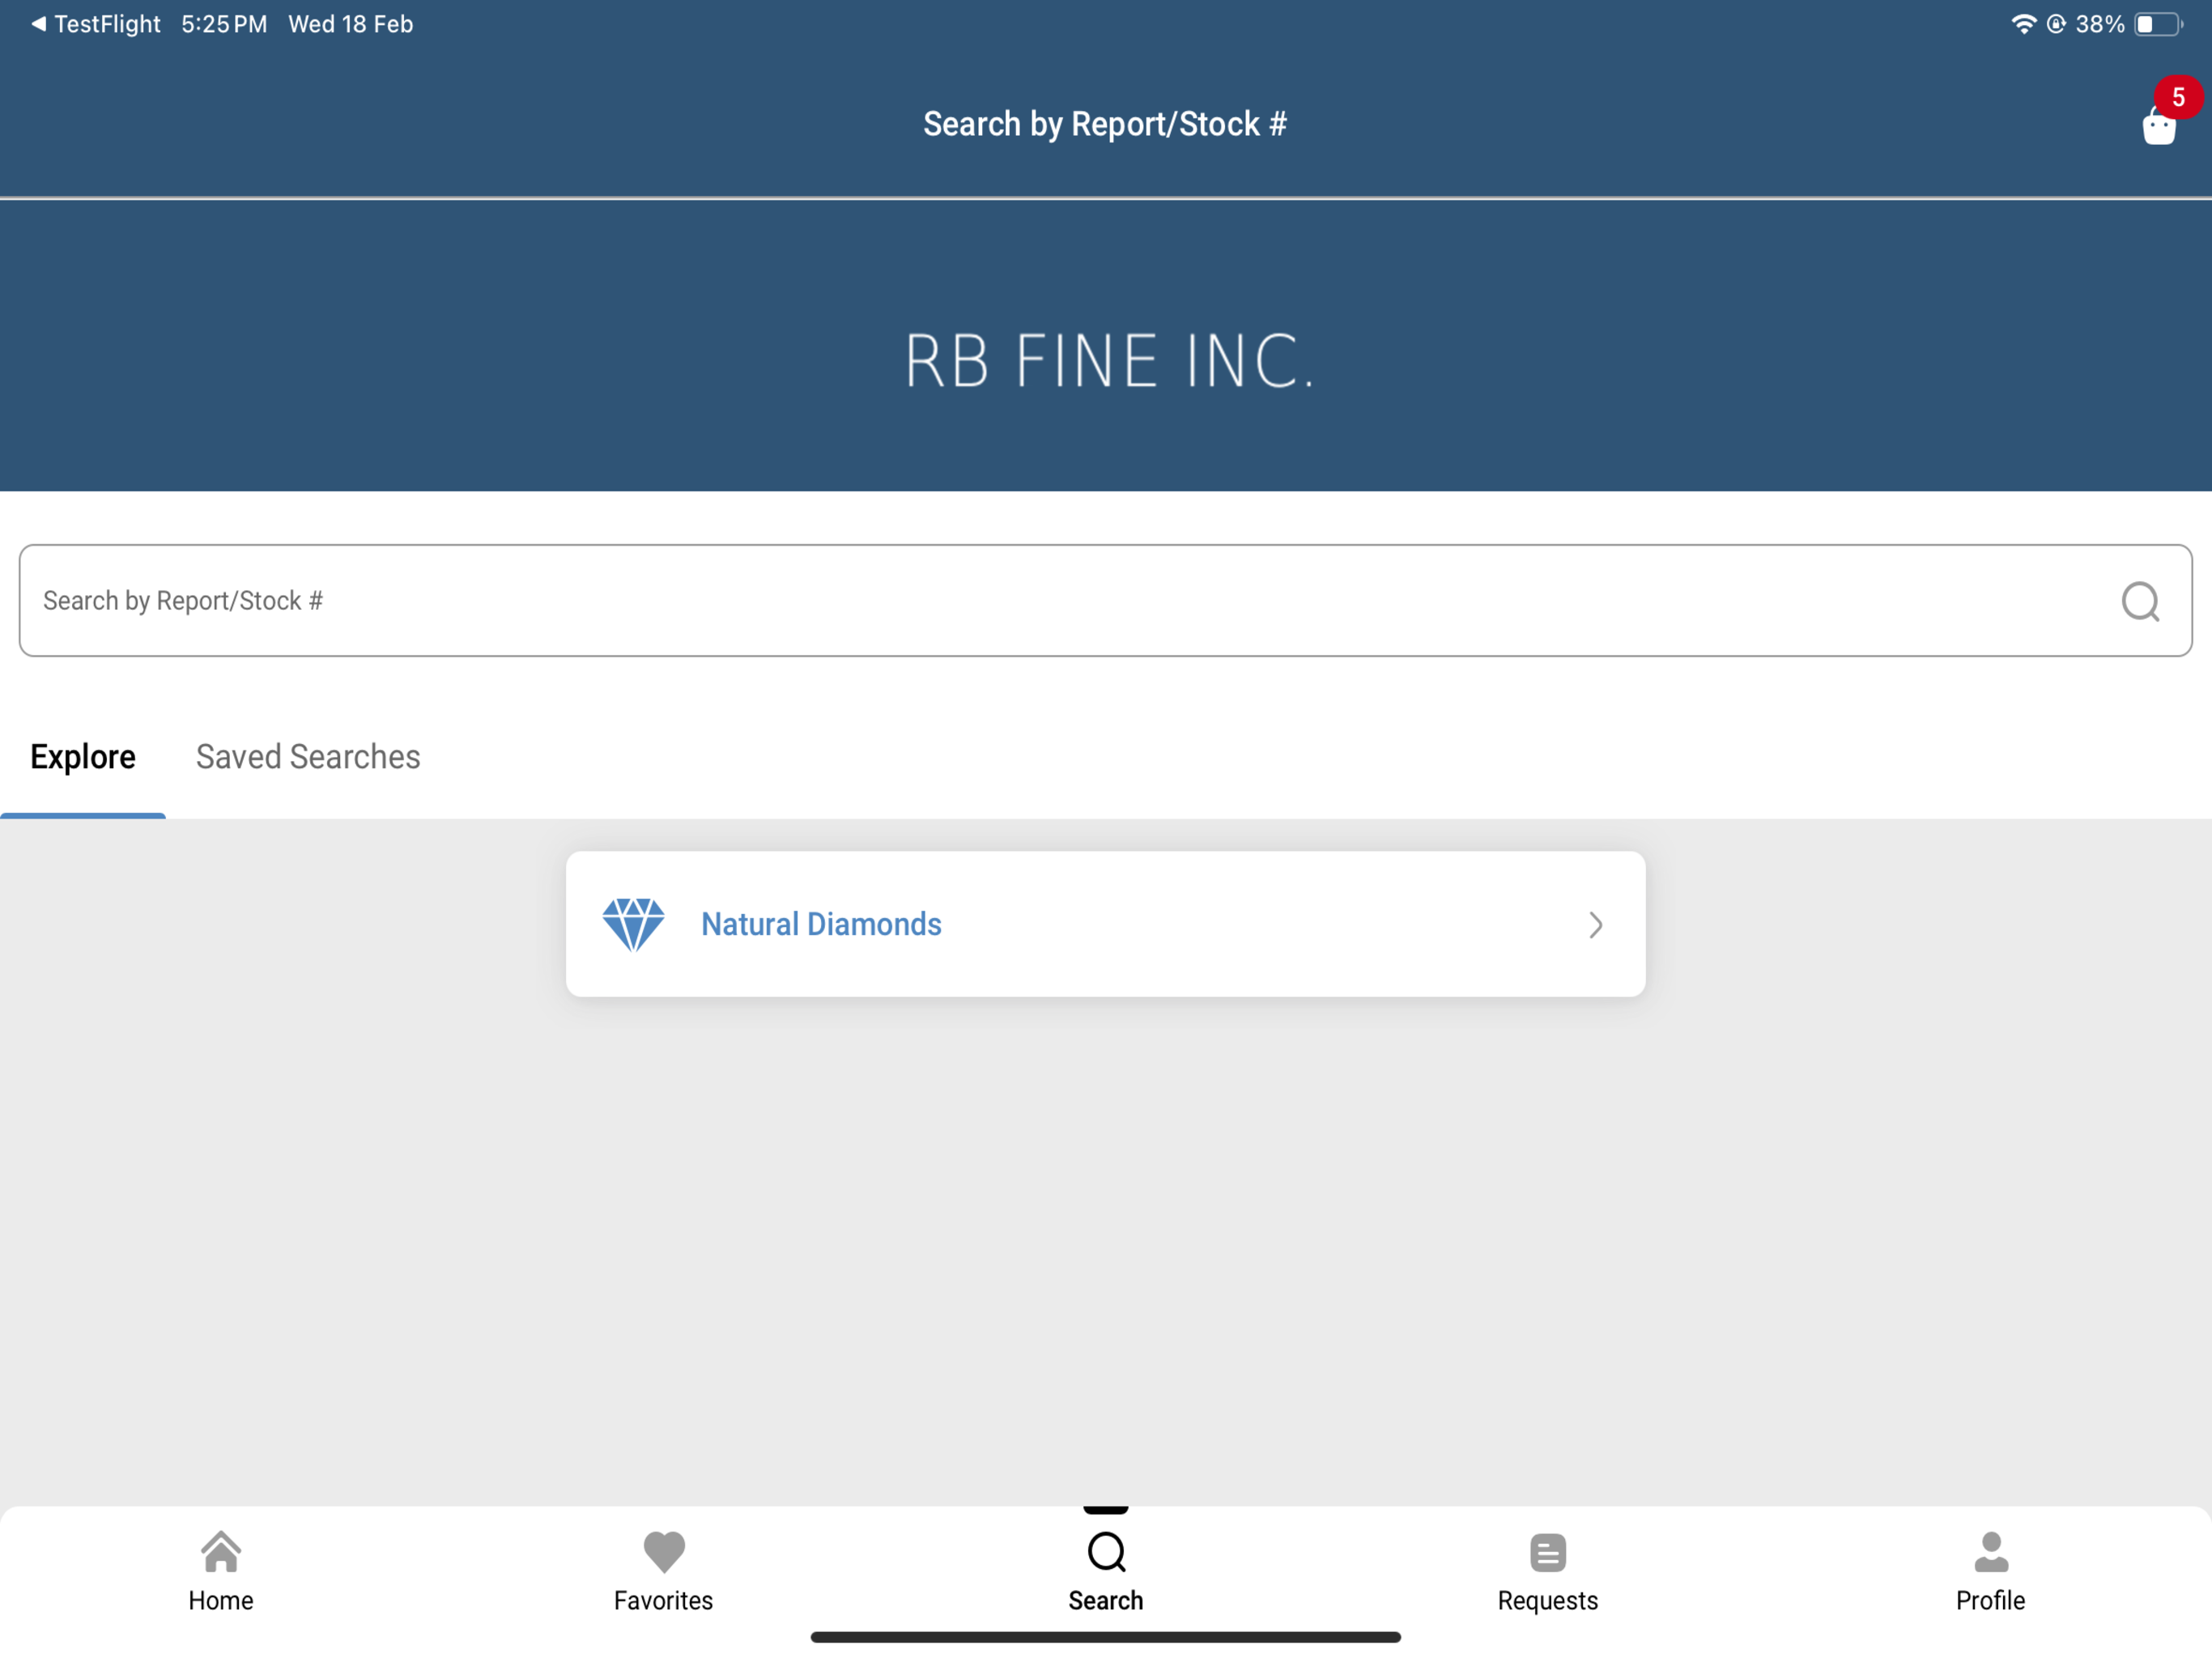Image resolution: width=2212 pixels, height=1658 pixels.
Task: Return to TestFlight via back arrow
Action: 96,24
